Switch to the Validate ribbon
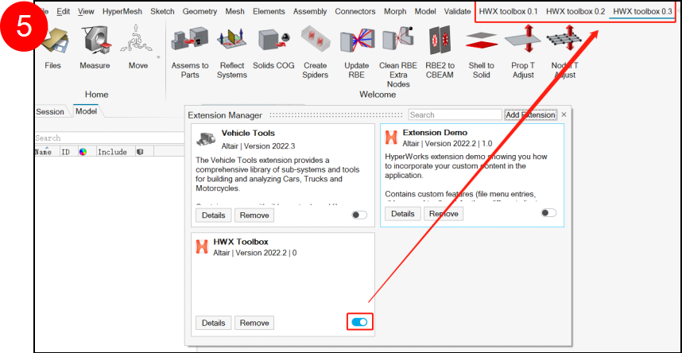Image resolution: width=682 pixels, height=353 pixels. (x=457, y=12)
